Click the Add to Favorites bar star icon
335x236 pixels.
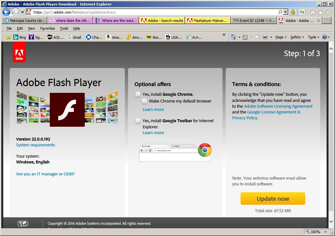pos(8,37)
